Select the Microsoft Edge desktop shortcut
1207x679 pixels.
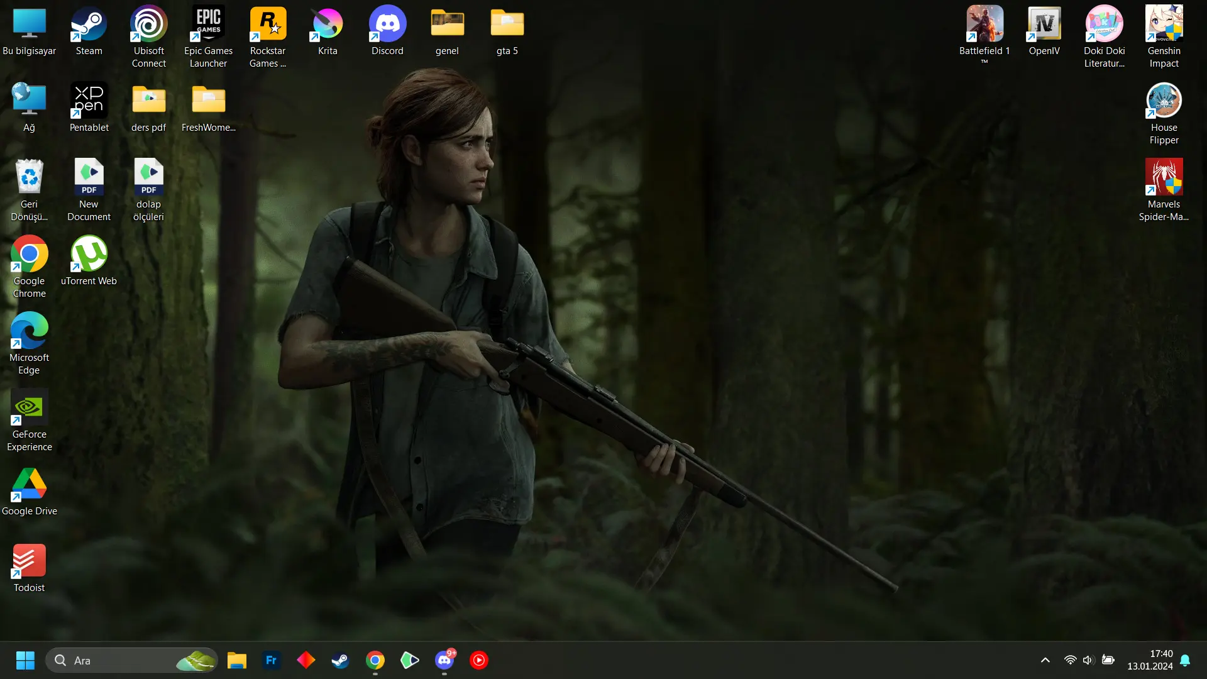[29, 343]
